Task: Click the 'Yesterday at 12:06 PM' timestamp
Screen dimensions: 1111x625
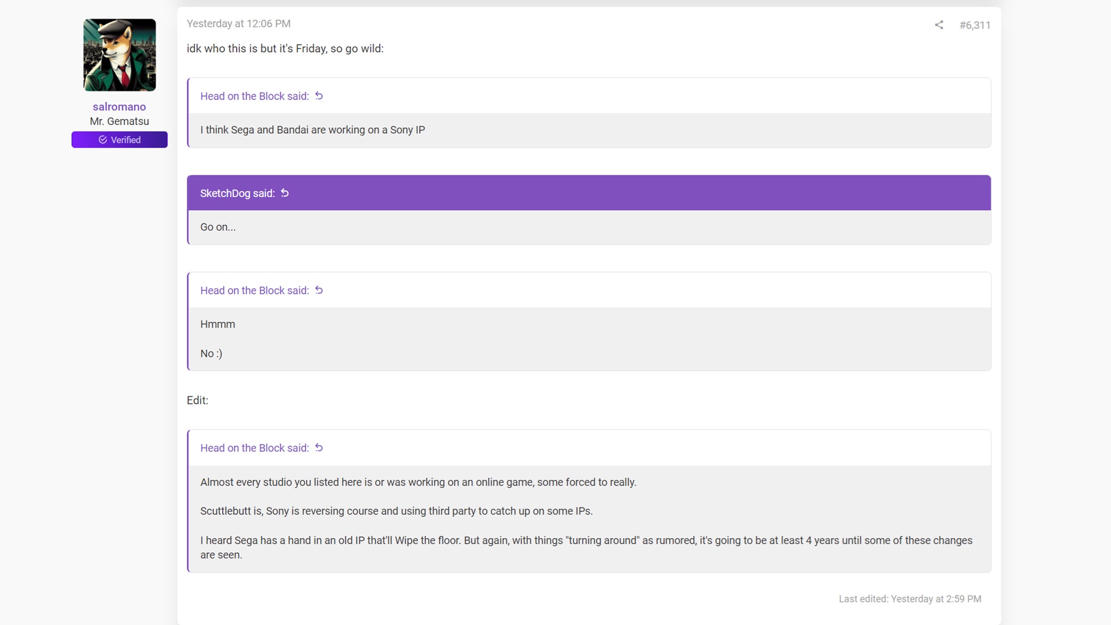Action: (x=238, y=24)
